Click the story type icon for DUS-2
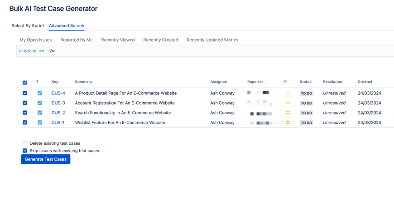The height and width of the screenshot is (224, 394). (x=40, y=113)
